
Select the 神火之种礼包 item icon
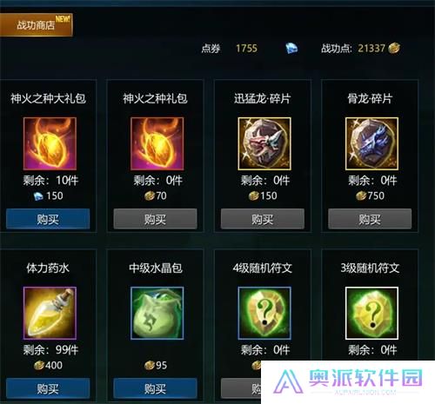(157, 143)
